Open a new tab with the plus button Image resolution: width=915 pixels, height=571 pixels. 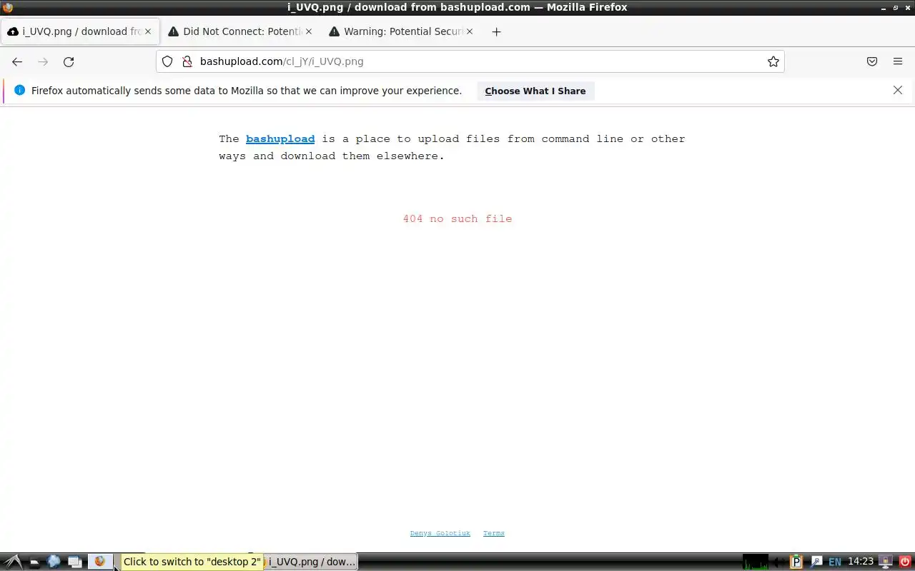click(x=496, y=31)
